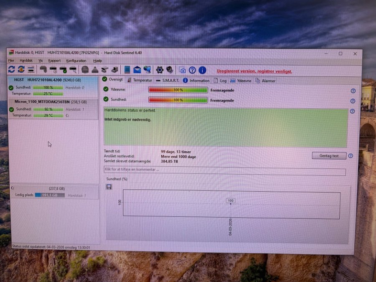Click the camera screenshot toolbar icon

point(182,70)
